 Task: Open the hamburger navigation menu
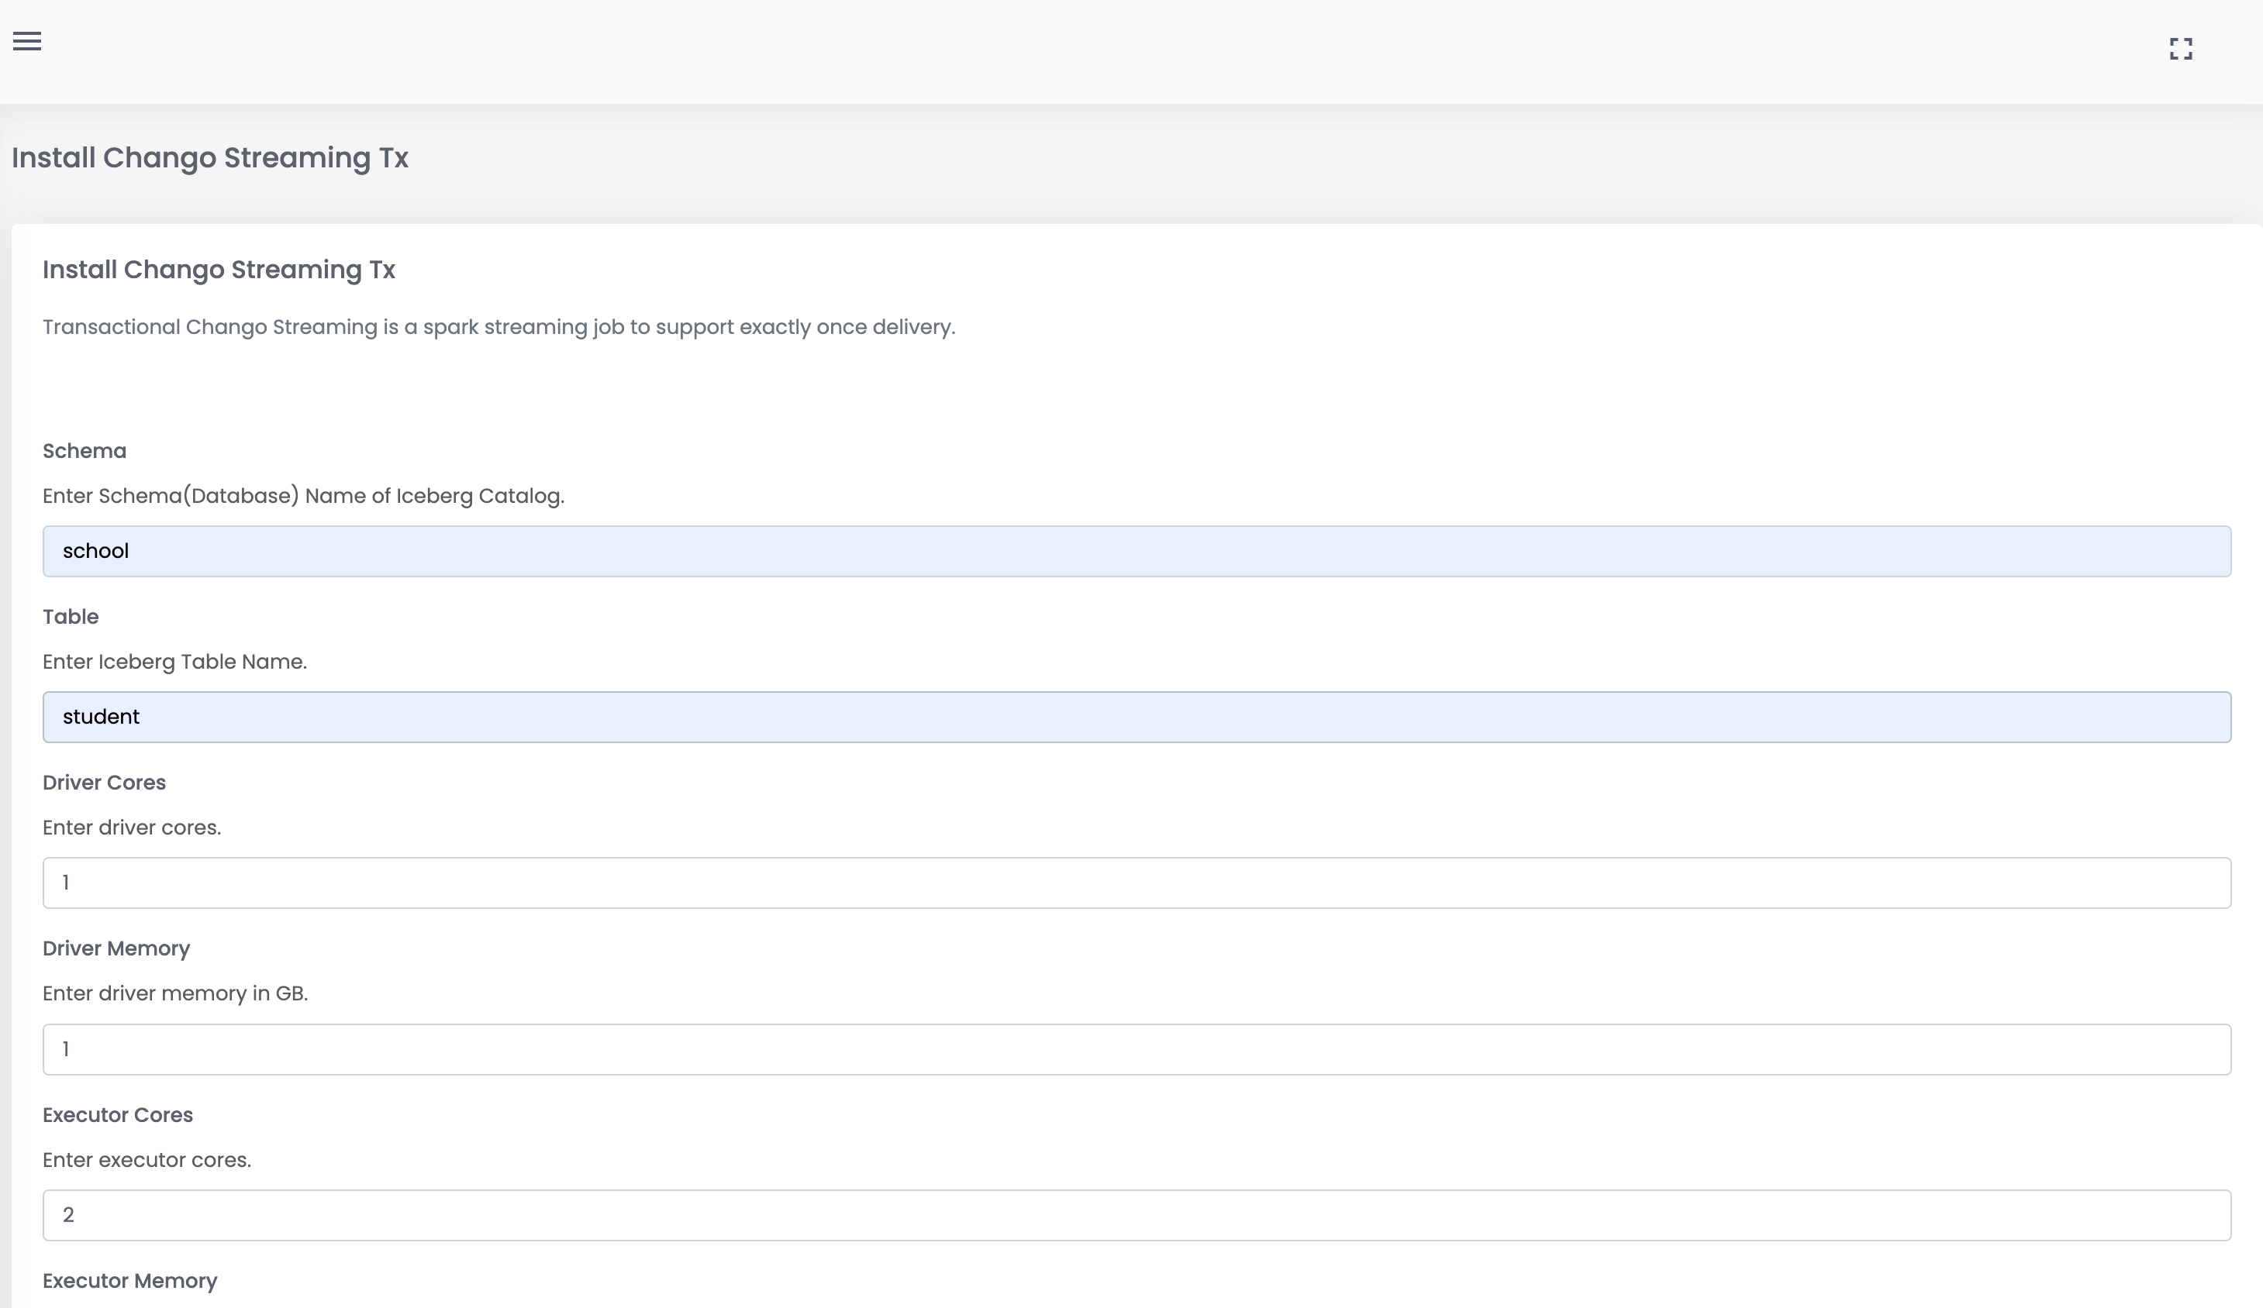point(27,41)
